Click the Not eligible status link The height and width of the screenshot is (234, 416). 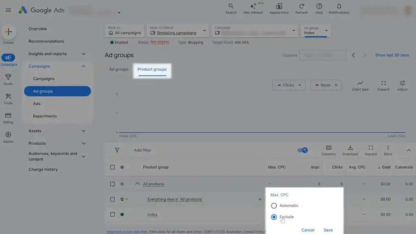[159, 42]
